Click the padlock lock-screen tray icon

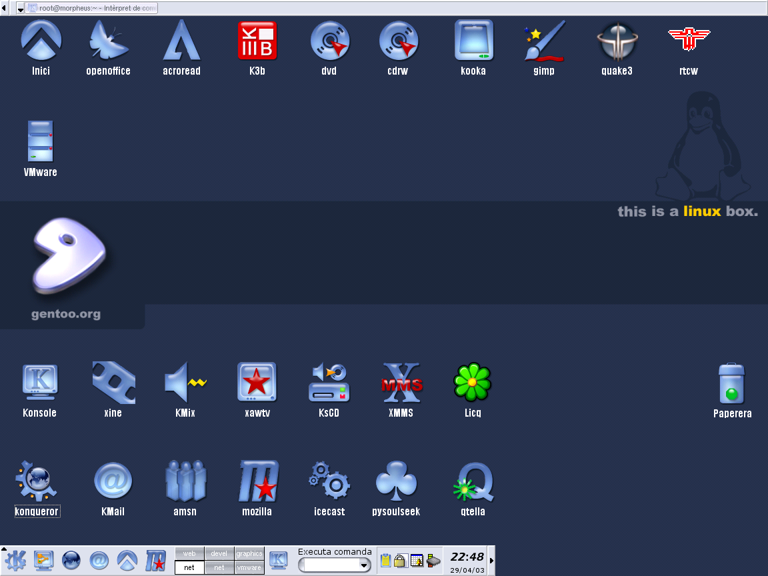(x=400, y=561)
